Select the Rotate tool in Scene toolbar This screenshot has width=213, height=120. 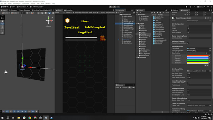[x=3, y=26]
